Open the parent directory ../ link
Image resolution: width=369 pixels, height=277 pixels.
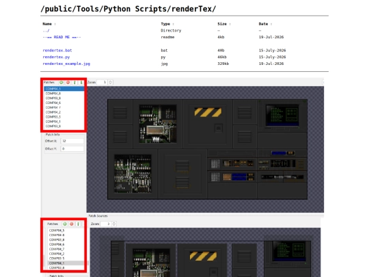(x=46, y=31)
